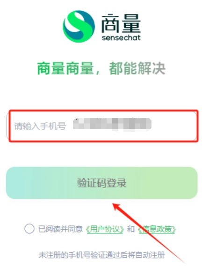The width and height of the screenshot is (209, 268).
Task: Click the green swirl SenseChat logo
Action: click(79, 27)
